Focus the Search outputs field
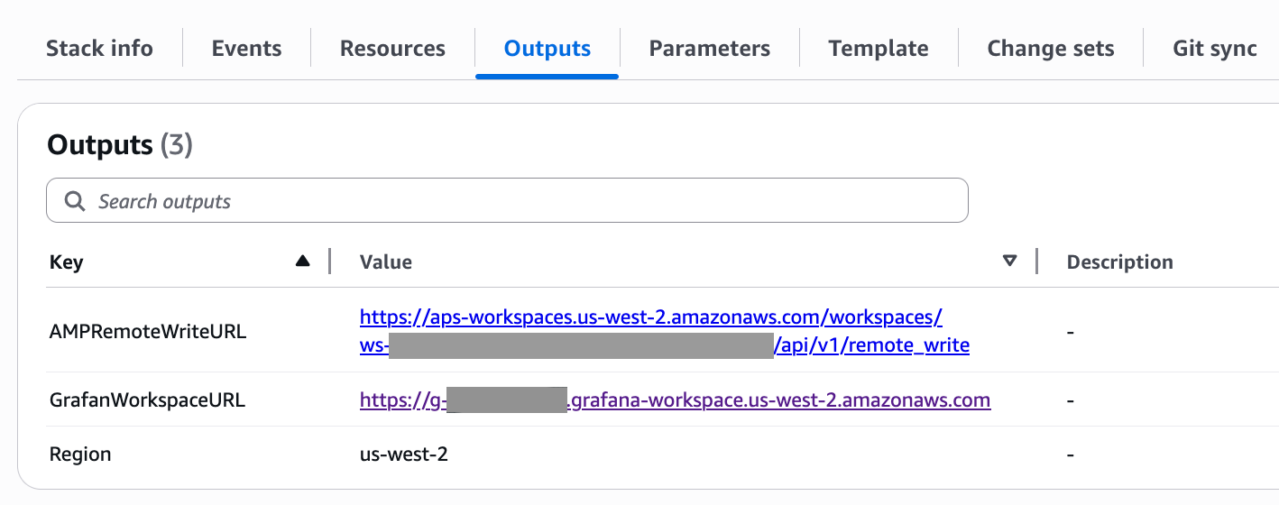This screenshot has width=1279, height=505. tap(523, 201)
